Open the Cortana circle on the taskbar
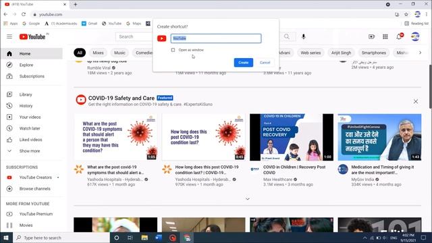The height and width of the screenshot is (243, 432). click(x=117, y=238)
